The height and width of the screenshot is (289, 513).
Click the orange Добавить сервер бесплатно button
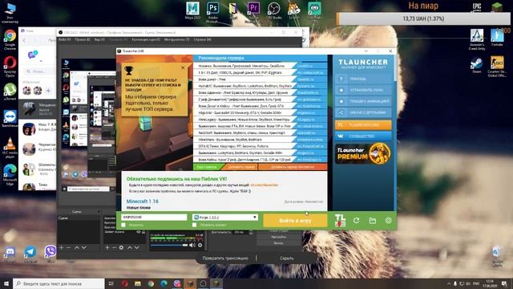point(292,167)
